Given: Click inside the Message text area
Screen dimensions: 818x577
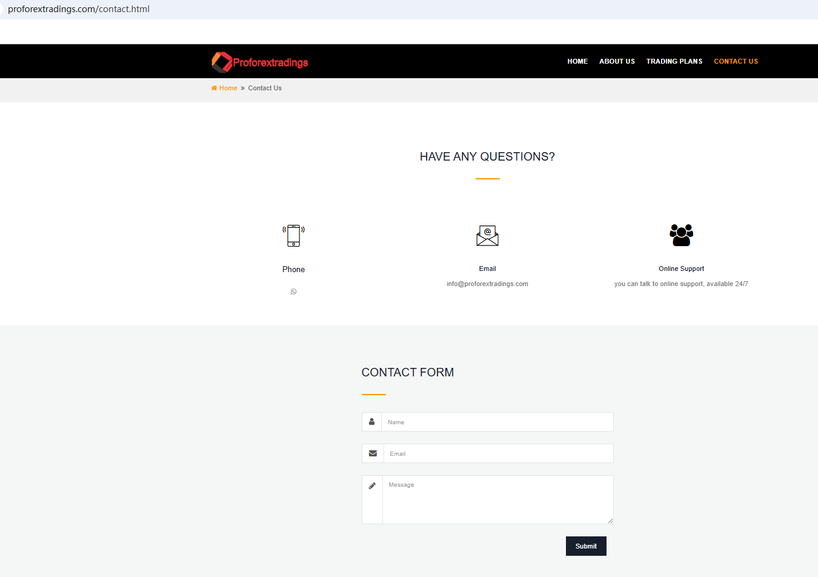Looking at the screenshot, I should [x=497, y=500].
